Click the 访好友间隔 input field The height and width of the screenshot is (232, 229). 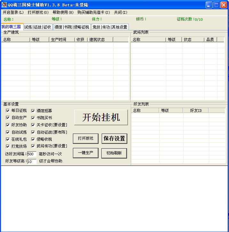click(32, 154)
